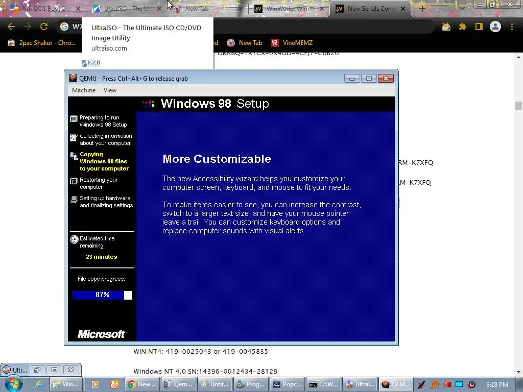523x392 pixels.
Task: Open the VineMEMZ bookmark
Action: (292, 43)
